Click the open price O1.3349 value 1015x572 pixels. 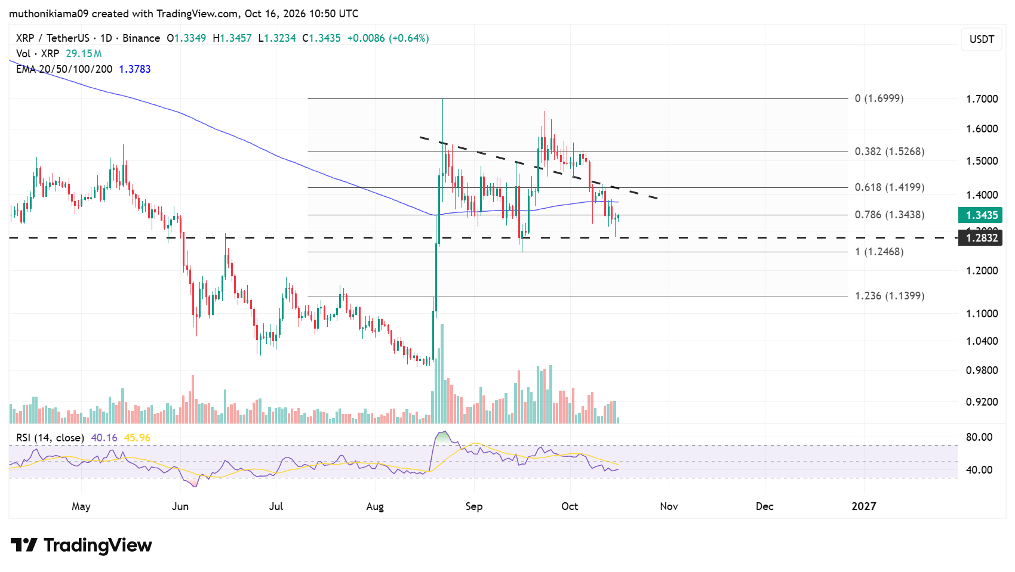pos(186,38)
